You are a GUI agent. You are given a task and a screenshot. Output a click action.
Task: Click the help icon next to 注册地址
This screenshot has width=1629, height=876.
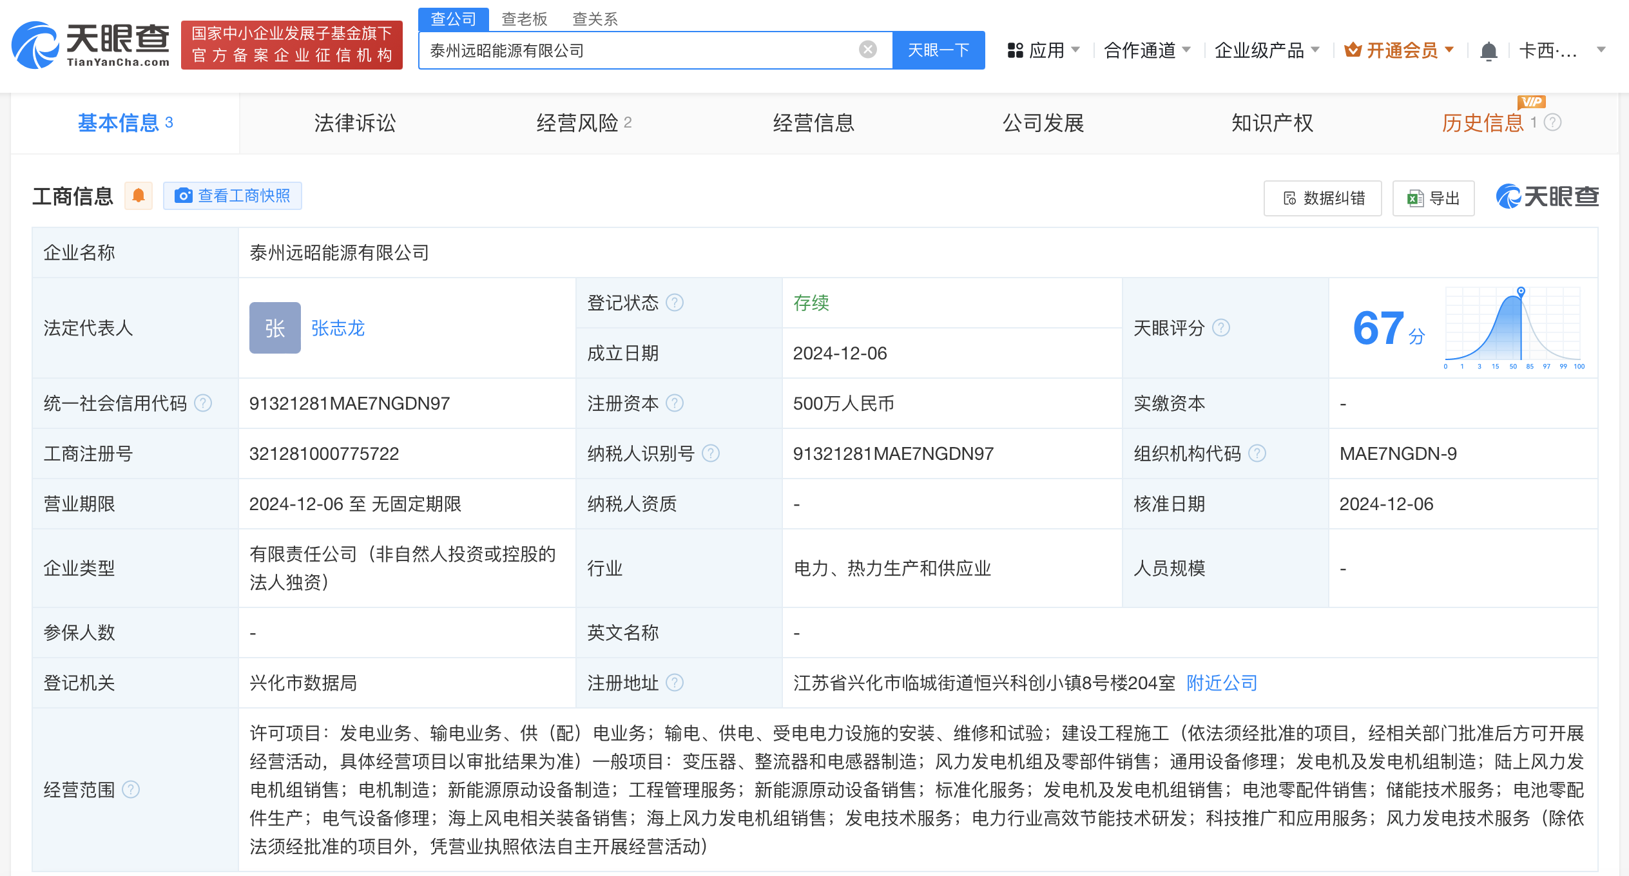tap(675, 683)
